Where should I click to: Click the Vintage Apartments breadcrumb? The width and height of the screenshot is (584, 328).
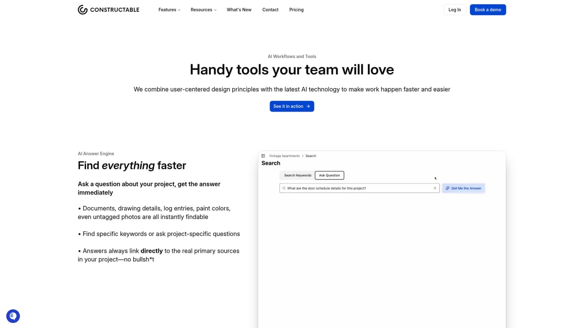click(x=284, y=156)
